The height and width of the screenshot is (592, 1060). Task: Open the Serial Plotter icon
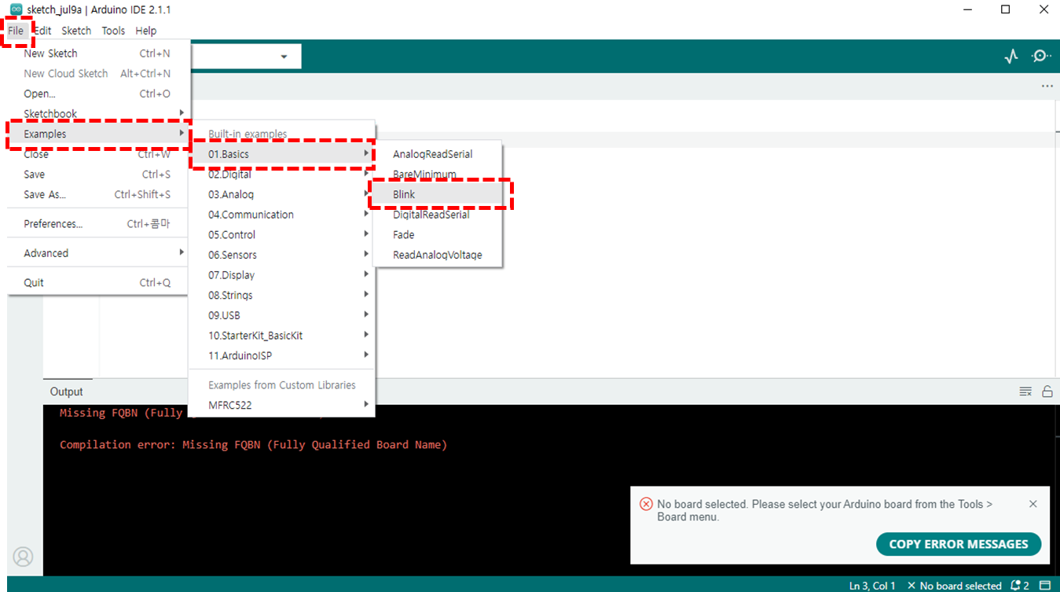pos(1011,56)
